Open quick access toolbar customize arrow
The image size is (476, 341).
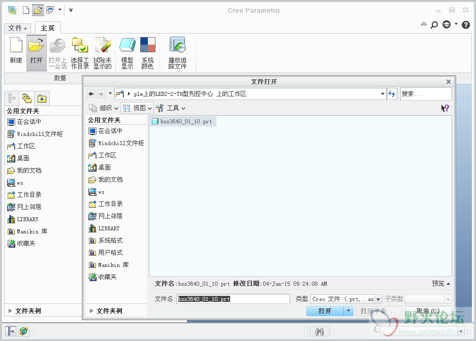[71, 10]
